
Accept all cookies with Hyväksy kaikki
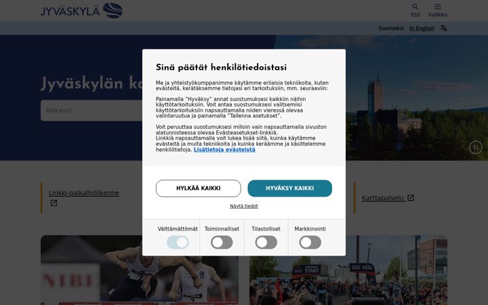point(290,188)
